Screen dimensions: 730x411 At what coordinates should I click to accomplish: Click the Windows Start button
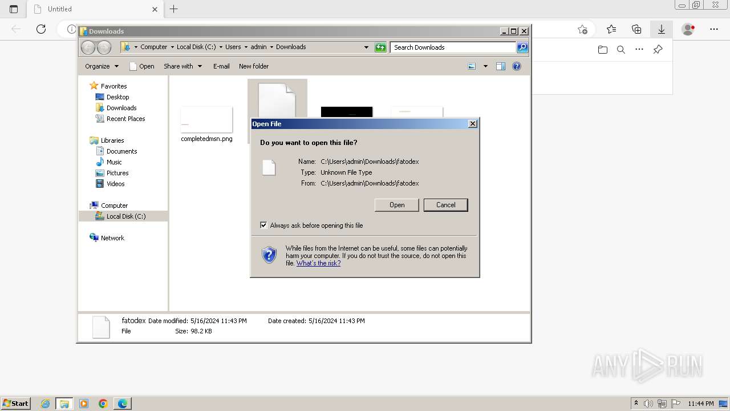15,403
